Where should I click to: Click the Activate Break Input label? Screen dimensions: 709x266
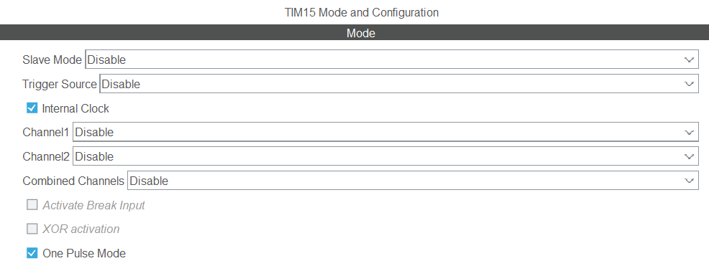[93, 205]
